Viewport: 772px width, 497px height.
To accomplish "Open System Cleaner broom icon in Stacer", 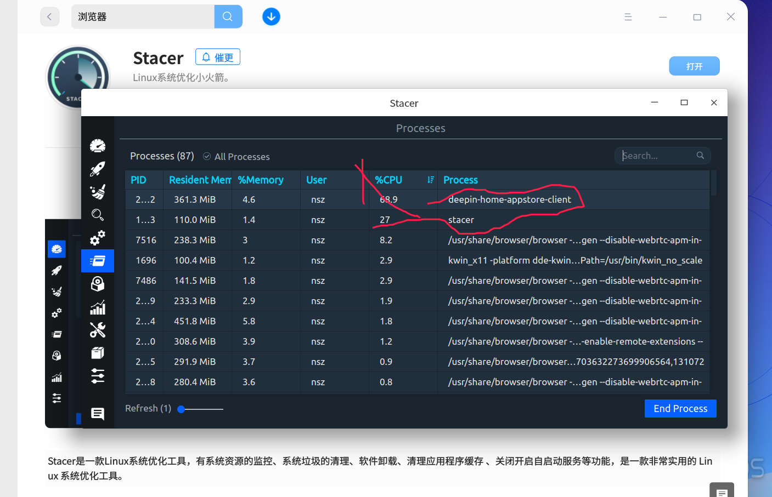I will (98, 192).
